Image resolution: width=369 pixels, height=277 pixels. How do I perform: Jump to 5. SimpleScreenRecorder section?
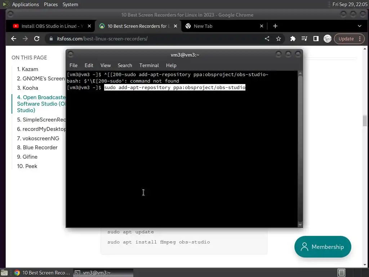coord(41,120)
